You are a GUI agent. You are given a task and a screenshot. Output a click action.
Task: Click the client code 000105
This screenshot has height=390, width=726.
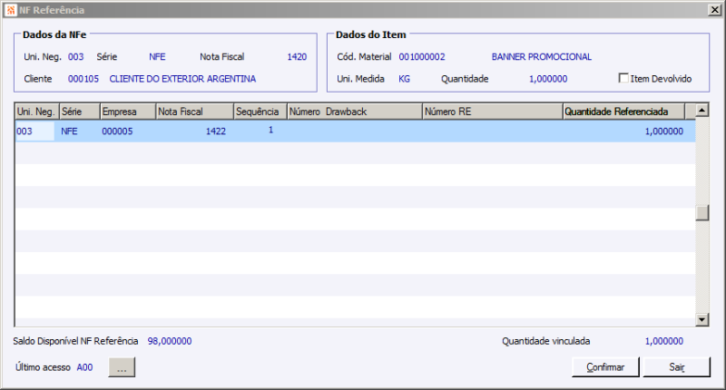click(x=83, y=79)
